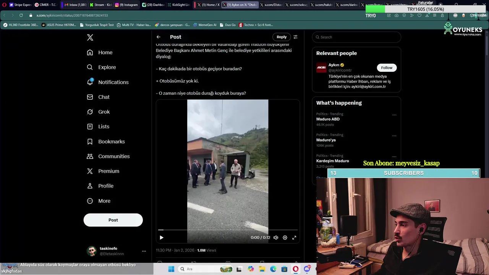Open Profile in the sidebar

tap(100, 186)
